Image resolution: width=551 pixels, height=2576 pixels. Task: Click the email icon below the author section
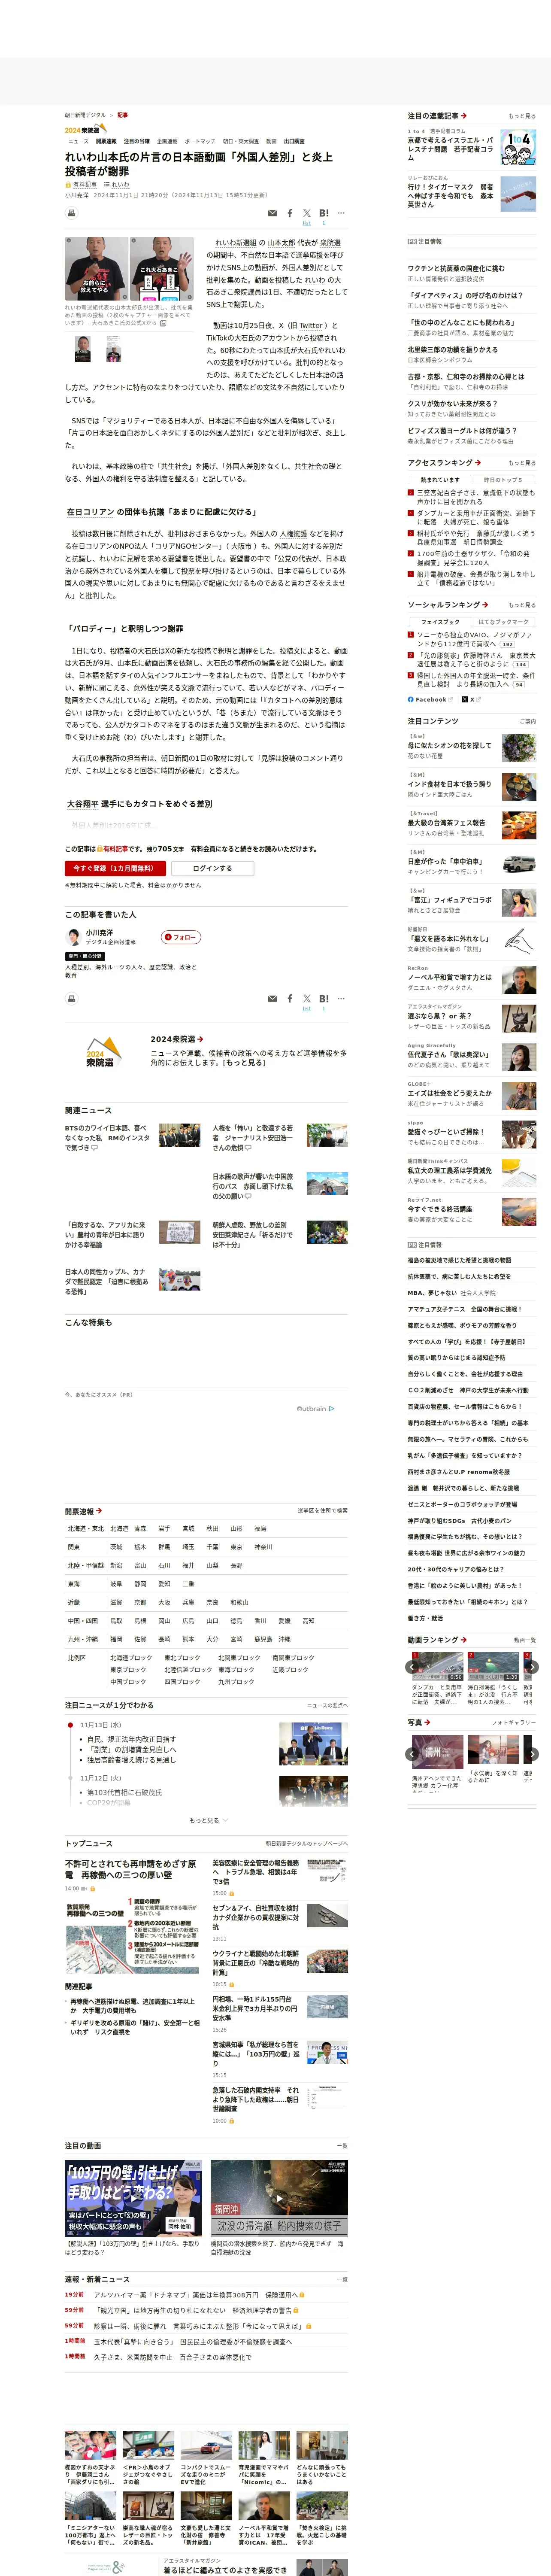point(272,998)
